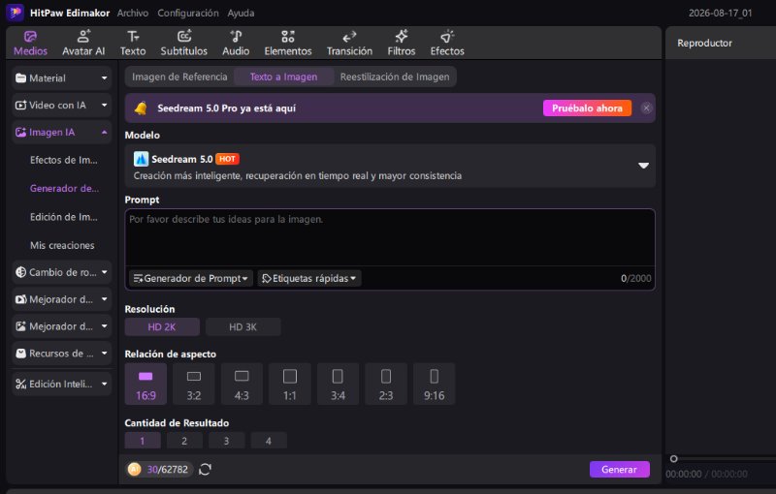Screen dimensions: 776x494
Task: Expand the first Mejorador d... section
Action: click(62, 299)
